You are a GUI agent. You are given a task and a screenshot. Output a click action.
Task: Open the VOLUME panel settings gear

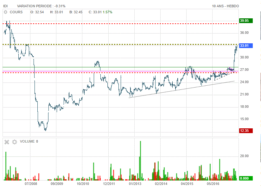coord(15,142)
